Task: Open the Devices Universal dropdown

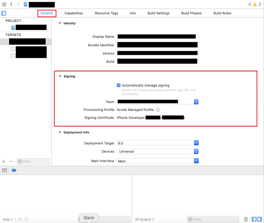Action: coord(158,151)
